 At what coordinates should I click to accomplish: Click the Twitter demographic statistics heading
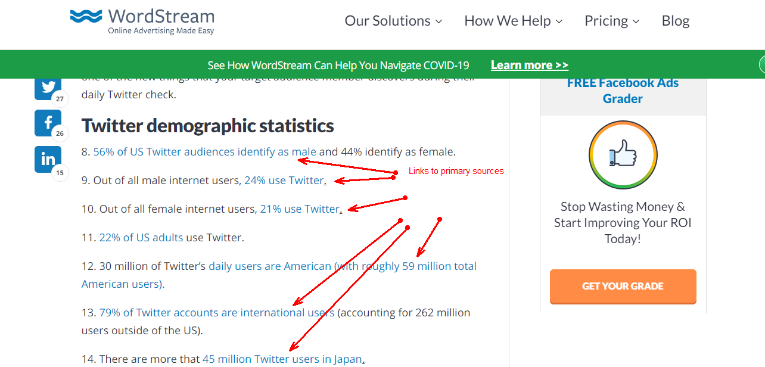[x=207, y=126]
